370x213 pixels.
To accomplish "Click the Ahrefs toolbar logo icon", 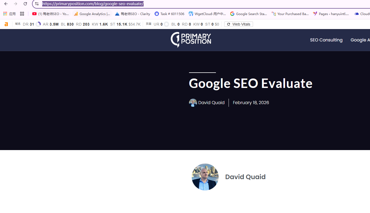I will 6,24.
